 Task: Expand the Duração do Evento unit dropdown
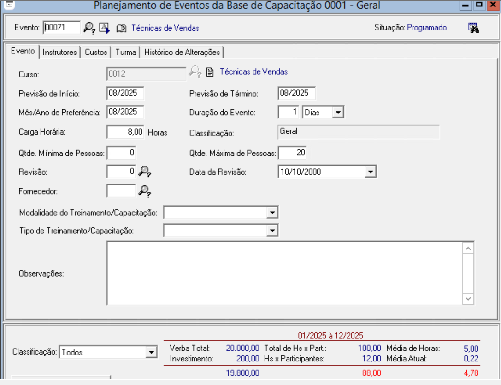tap(338, 113)
